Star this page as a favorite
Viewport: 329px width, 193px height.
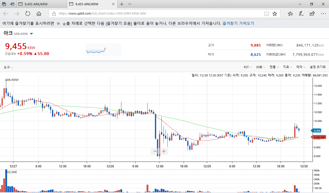(275, 14)
